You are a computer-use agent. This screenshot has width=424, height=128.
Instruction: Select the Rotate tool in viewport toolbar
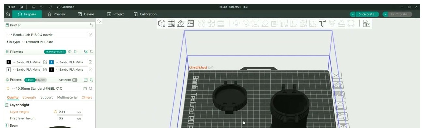[246, 23]
